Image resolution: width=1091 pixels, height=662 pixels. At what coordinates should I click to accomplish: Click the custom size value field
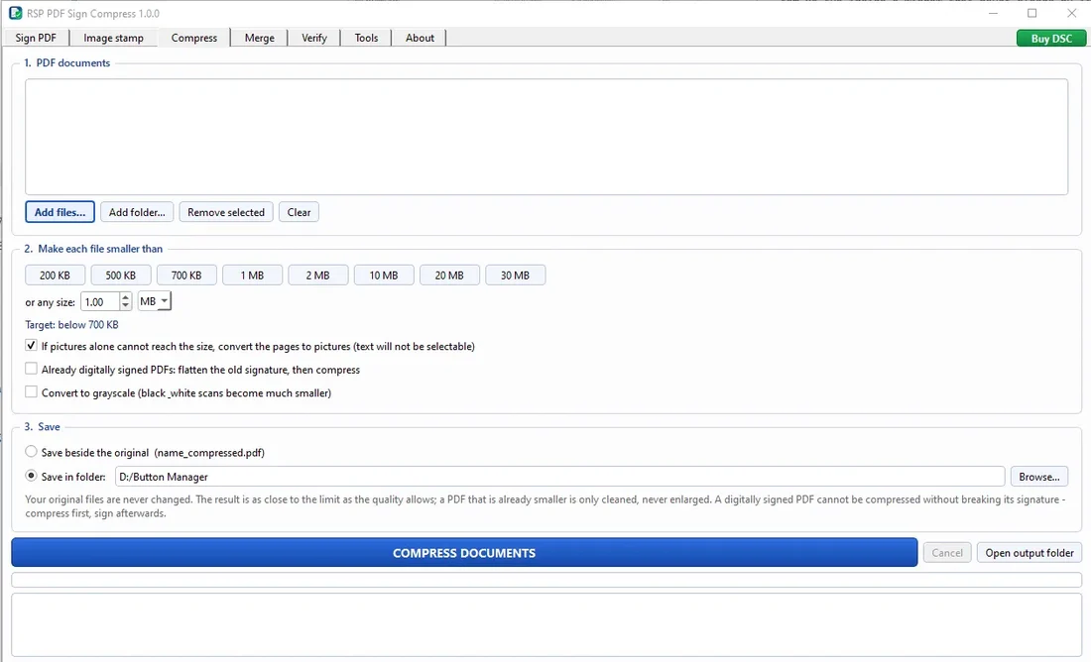[x=100, y=302]
